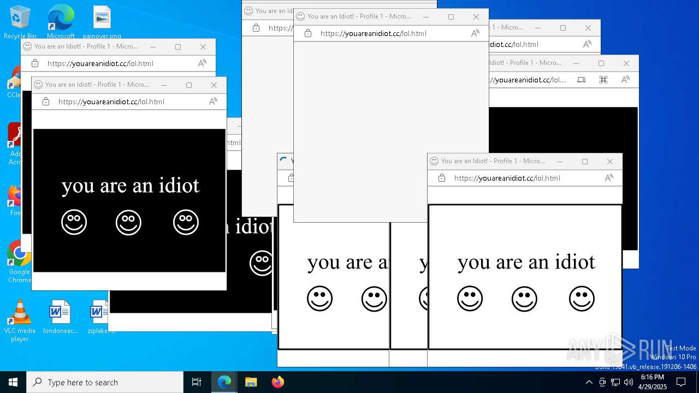Minimize the front-left black window

pos(164,85)
